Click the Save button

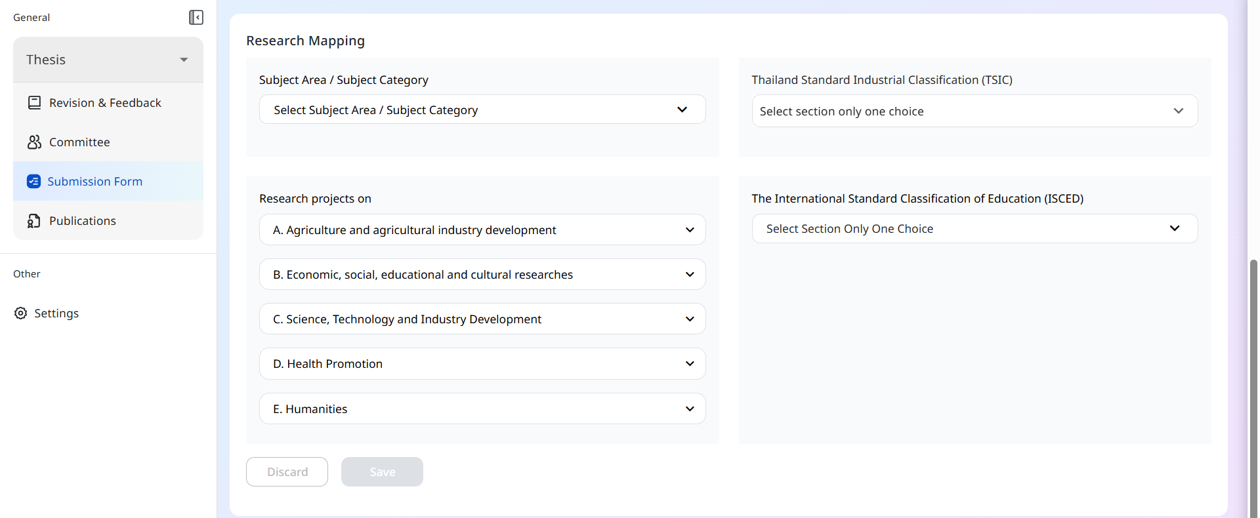click(382, 472)
